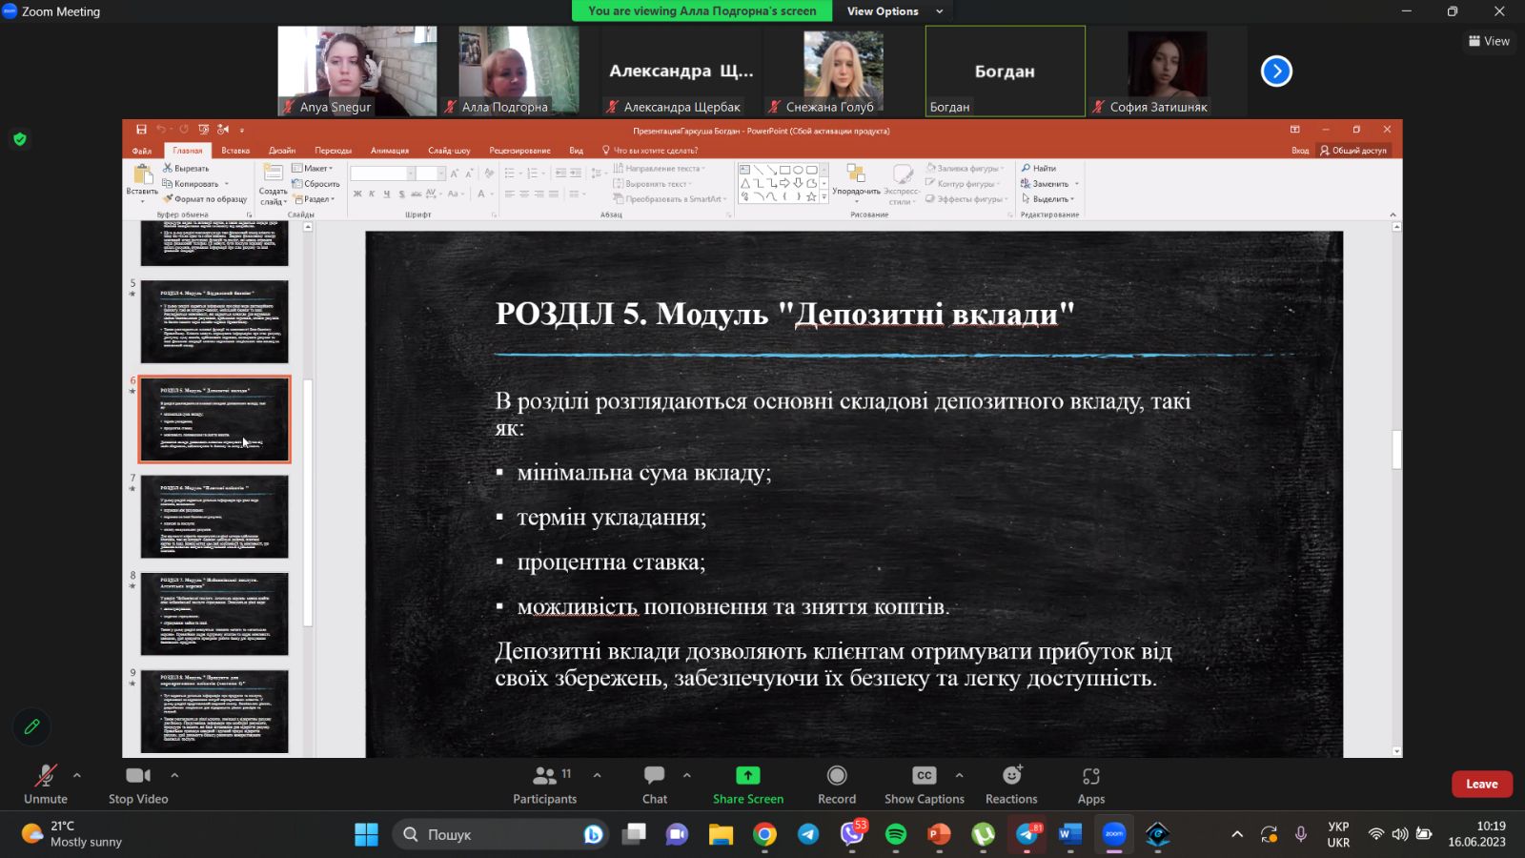Image resolution: width=1525 pixels, height=858 pixels.
Task: Expand audio settings arrow beside Unmute
Action: [x=77, y=775]
